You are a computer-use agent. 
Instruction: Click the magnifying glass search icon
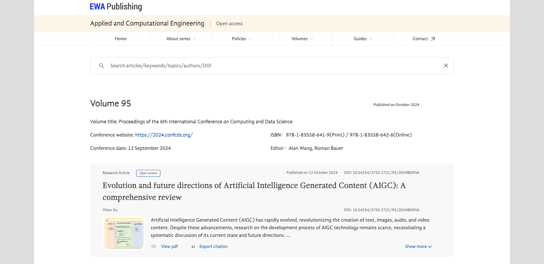pyautogui.click(x=102, y=66)
